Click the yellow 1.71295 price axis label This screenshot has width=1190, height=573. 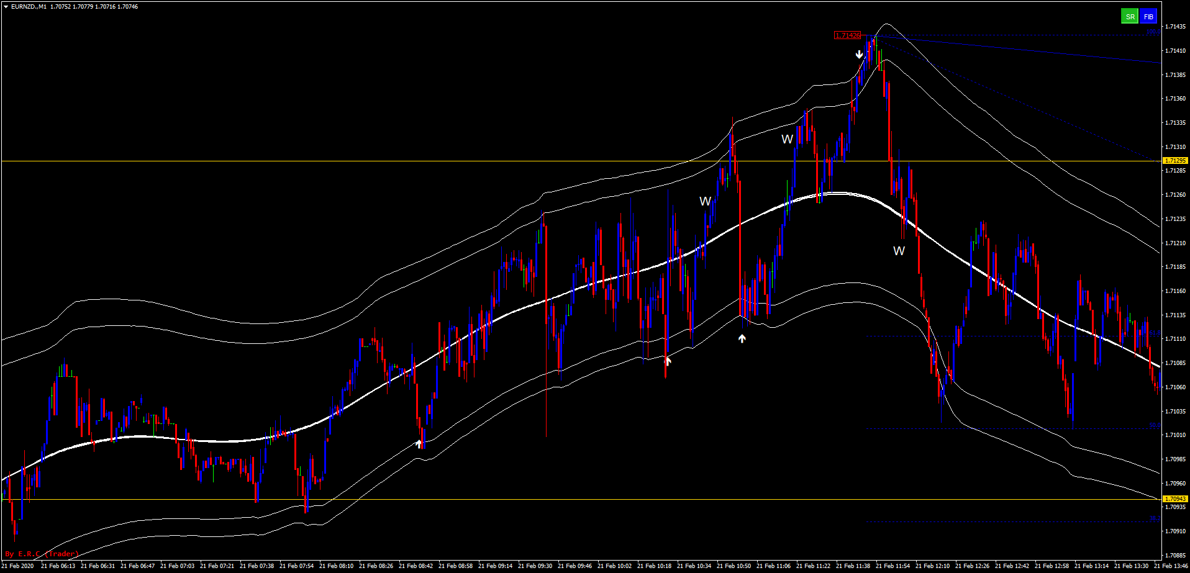coord(1174,161)
